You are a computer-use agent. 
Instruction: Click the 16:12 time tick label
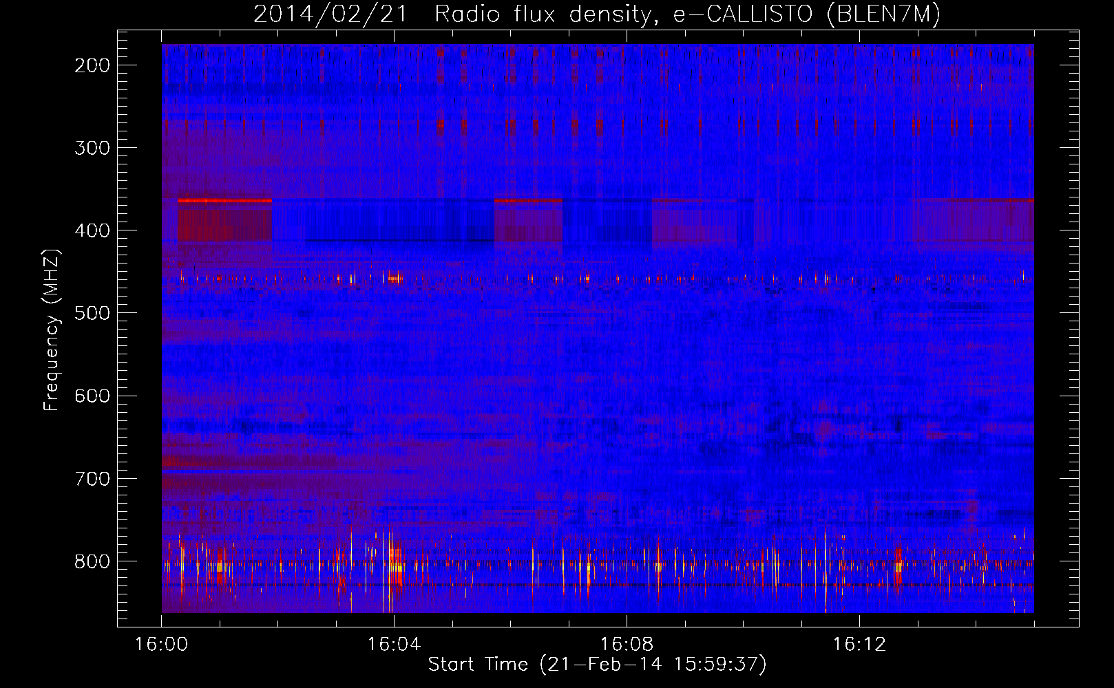[x=860, y=645]
